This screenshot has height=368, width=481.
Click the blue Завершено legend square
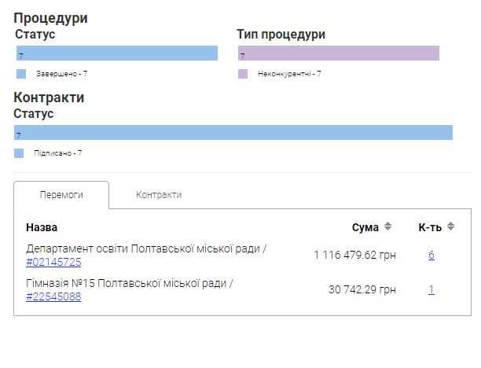click(x=21, y=74)
